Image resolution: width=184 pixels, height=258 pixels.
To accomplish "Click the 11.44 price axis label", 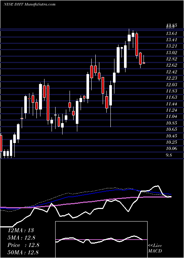I will (x=171, y=104).
